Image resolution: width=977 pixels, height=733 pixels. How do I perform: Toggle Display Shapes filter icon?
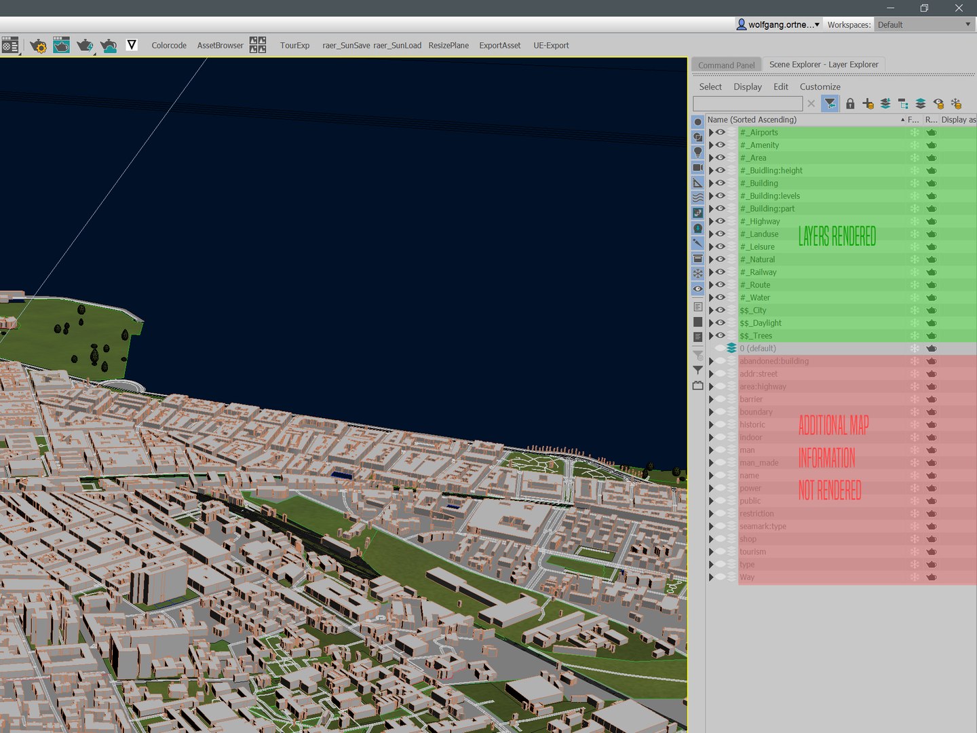(x=697, y=137)
